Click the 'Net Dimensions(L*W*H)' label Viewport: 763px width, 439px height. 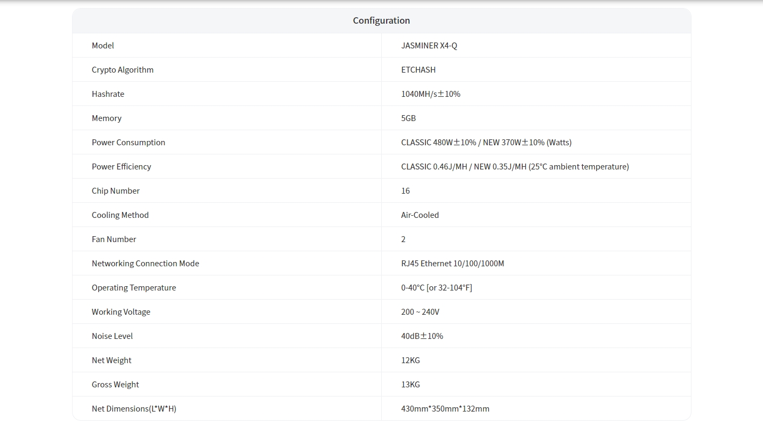coord(134,409)
